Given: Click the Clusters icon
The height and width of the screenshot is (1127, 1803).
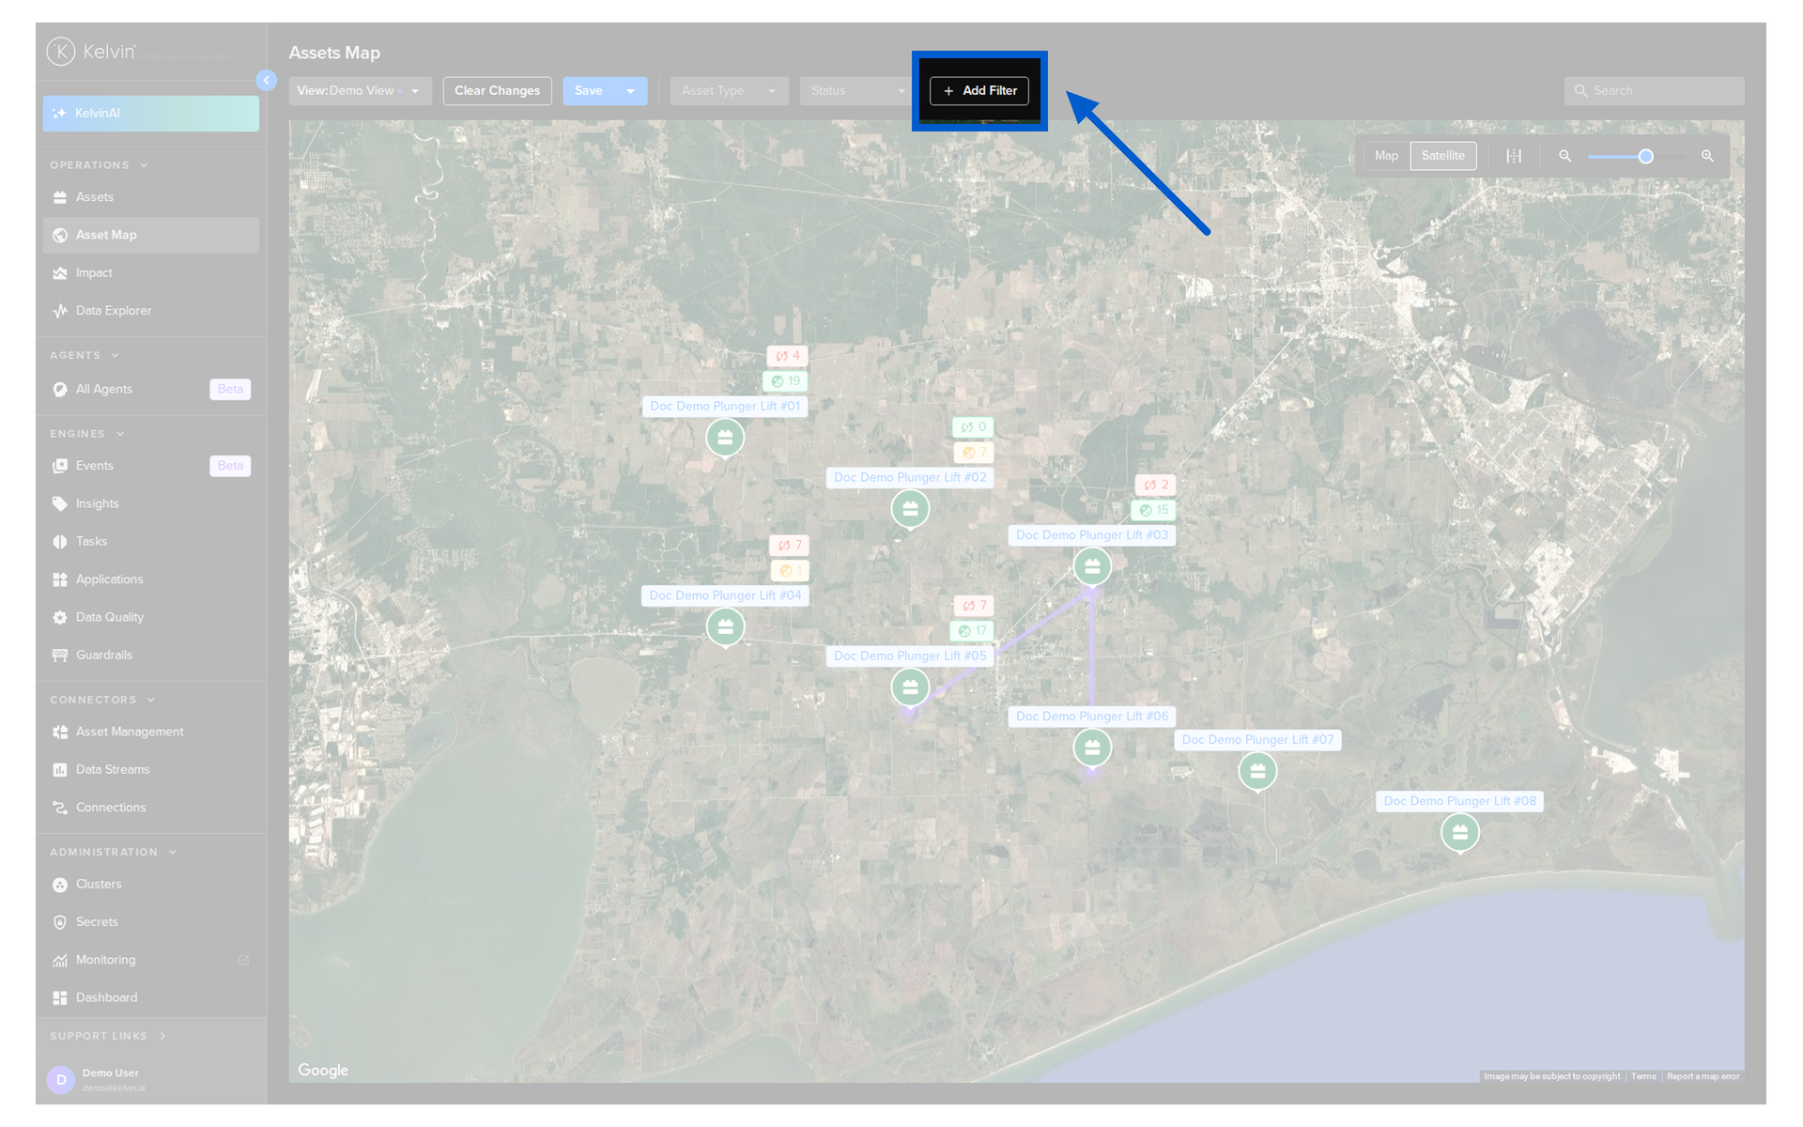Looking at the screenshot, I should [x=60, y=885].
